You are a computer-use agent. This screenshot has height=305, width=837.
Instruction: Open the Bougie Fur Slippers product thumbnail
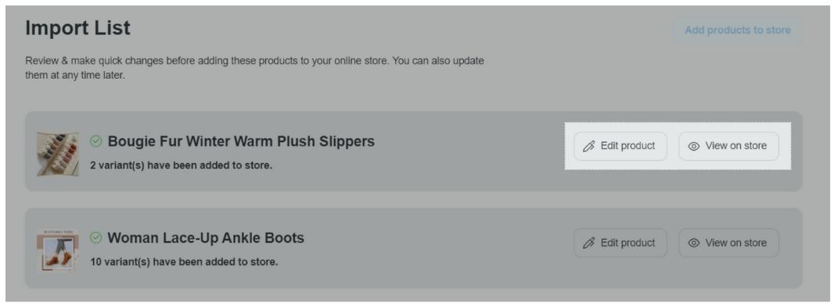(x=58, y=154)
